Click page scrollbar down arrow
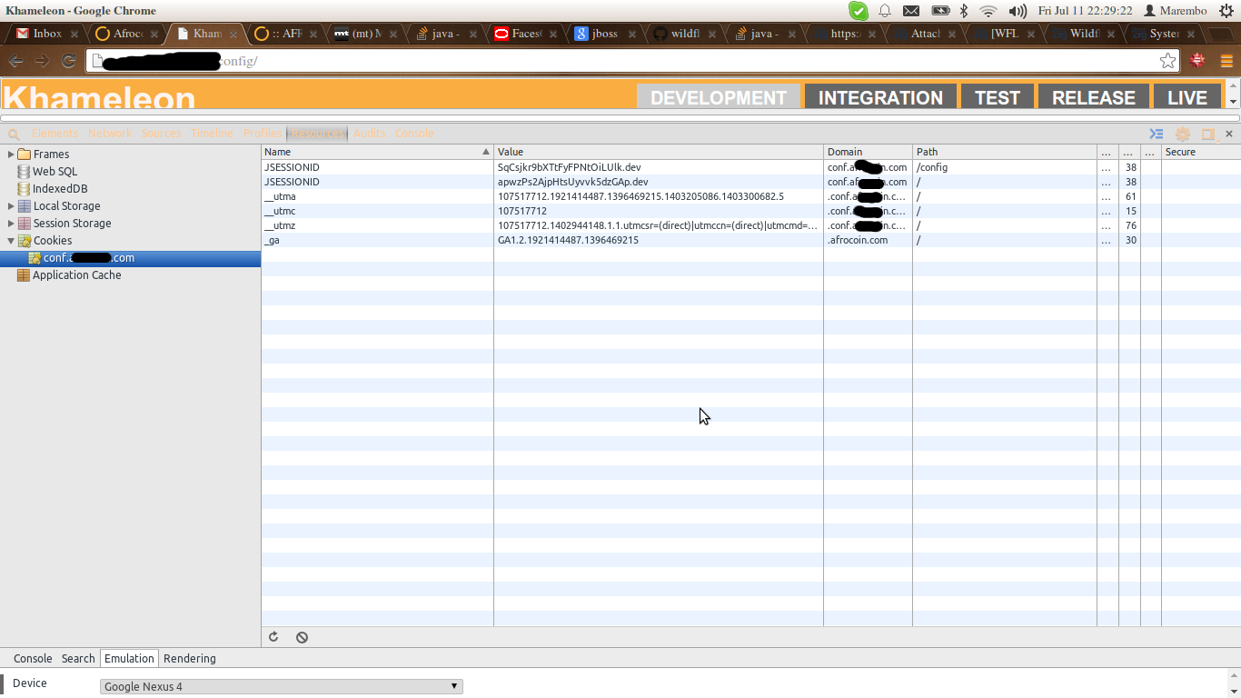The height and width of the screenshot is (698, 1241). pos(1233,101)
